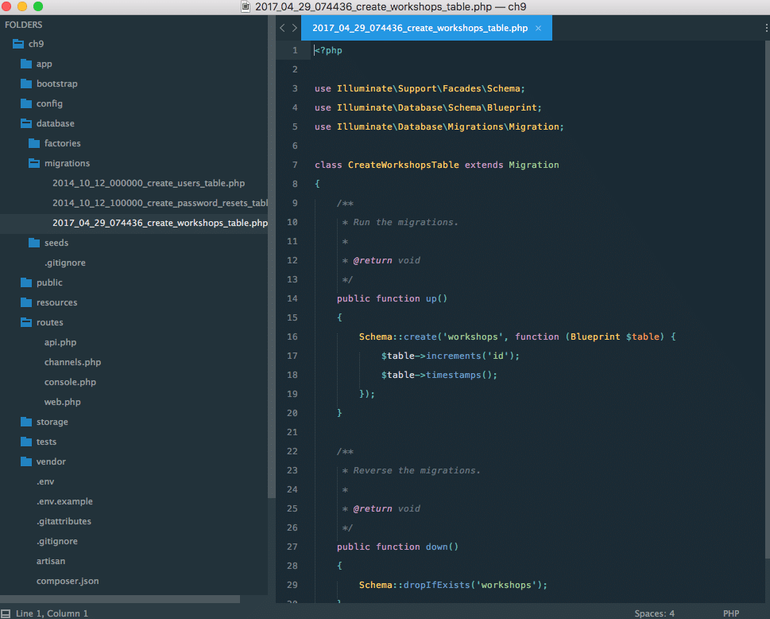Collapse the migrations folder icon

[34, 163]
